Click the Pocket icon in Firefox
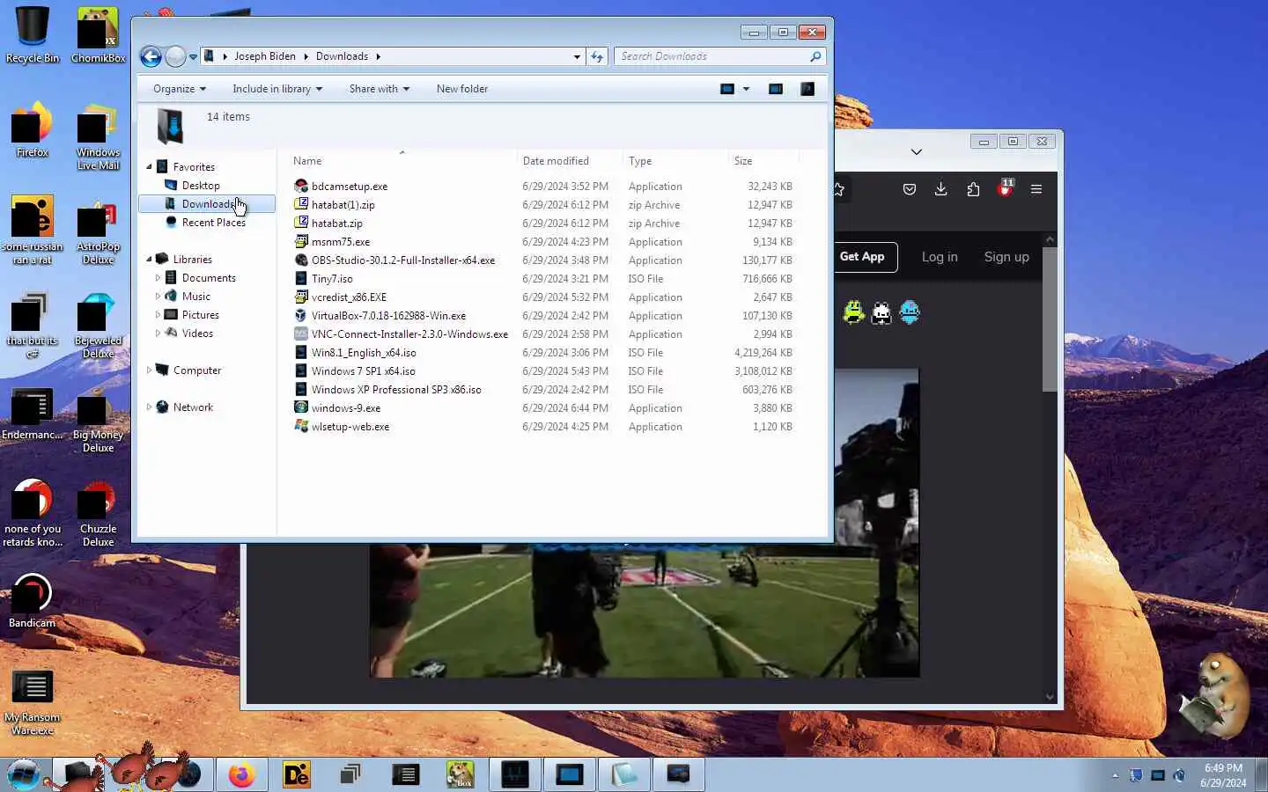 pyautogui.click(x=910, y=189)
